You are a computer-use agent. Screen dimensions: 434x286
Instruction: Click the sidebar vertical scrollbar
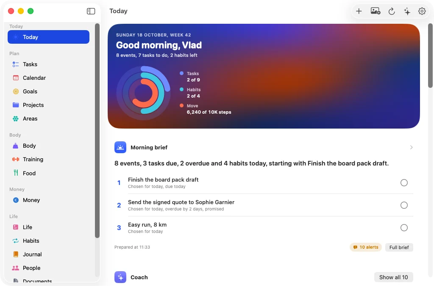pos(97,130)
